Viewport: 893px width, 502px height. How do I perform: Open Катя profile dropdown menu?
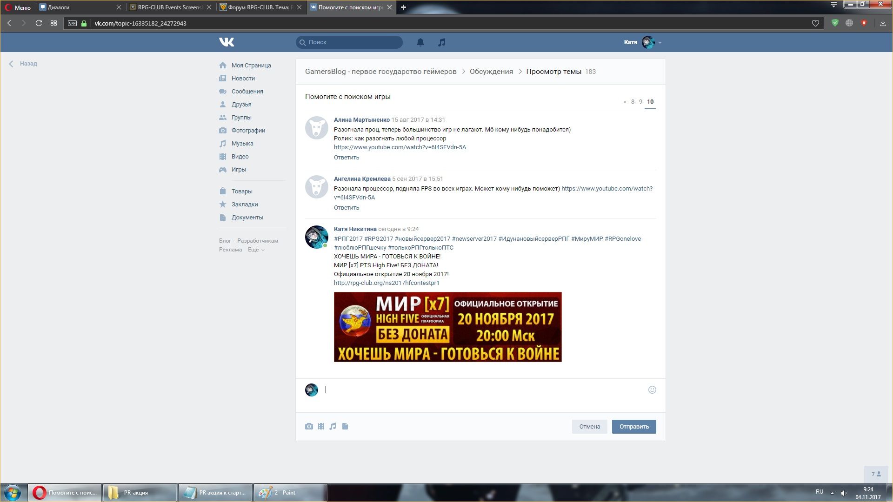643,42
